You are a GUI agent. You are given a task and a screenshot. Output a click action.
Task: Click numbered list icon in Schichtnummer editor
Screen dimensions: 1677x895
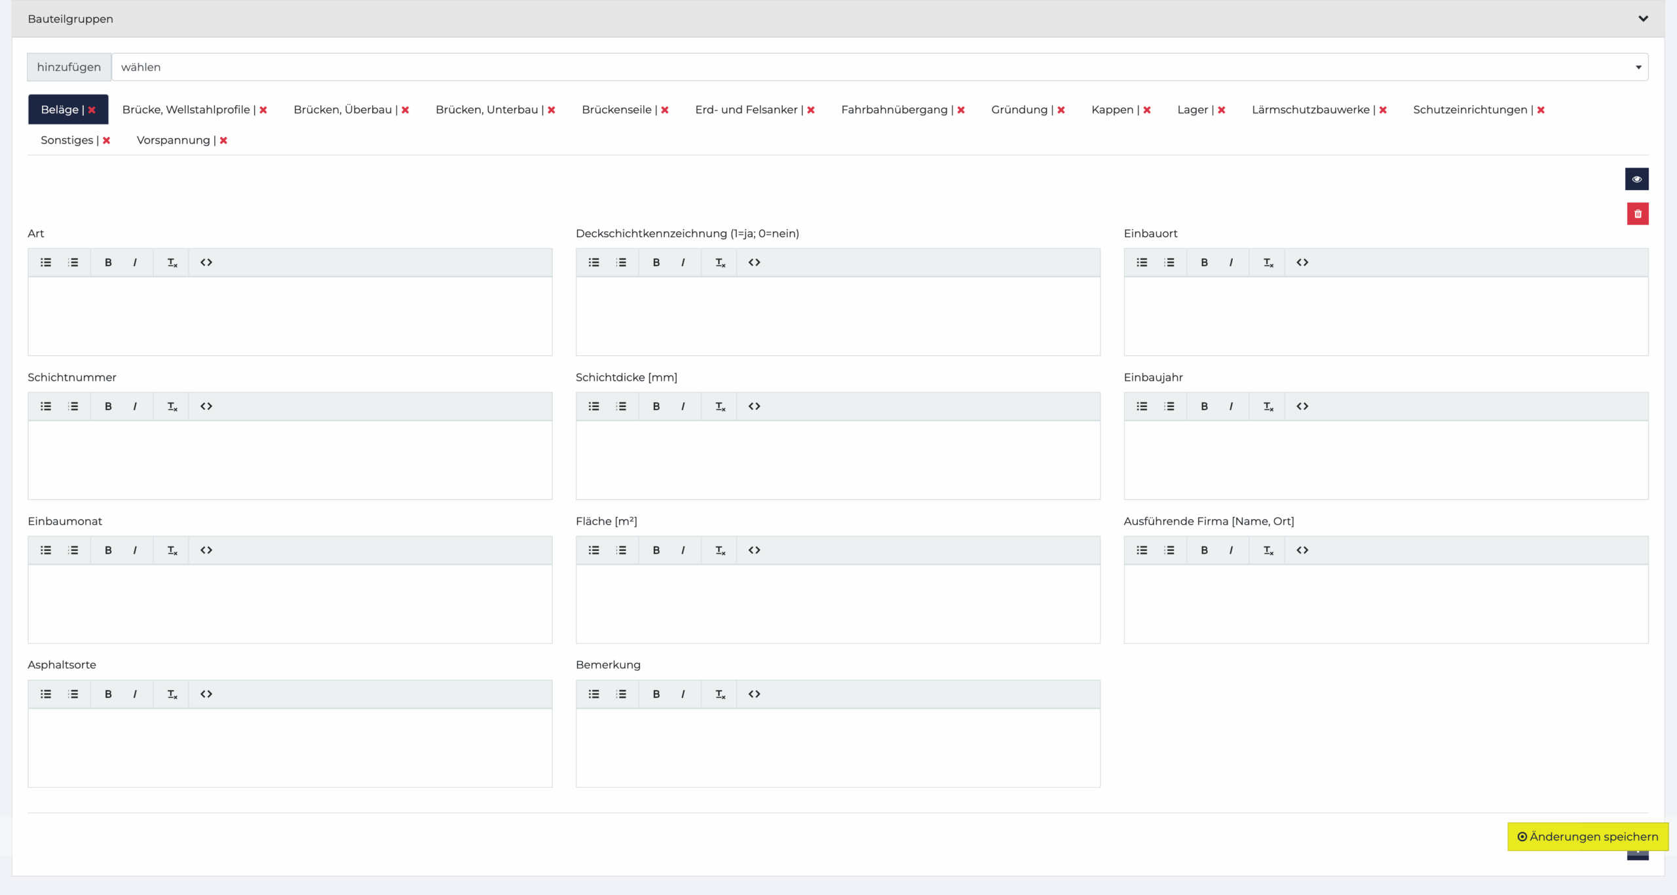coord(73,406)
